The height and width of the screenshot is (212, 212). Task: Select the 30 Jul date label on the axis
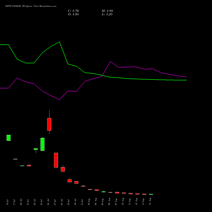point(75,202)
